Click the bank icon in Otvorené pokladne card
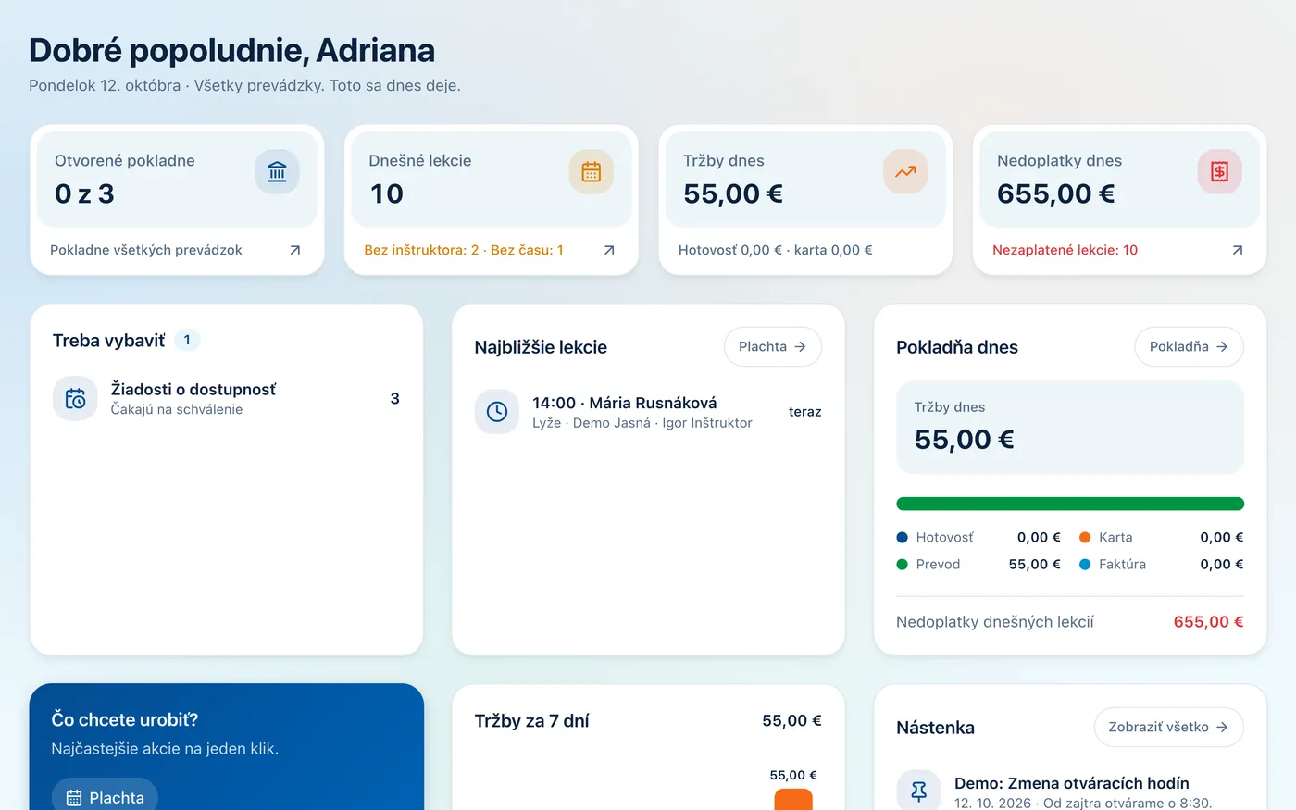The height and width of the screenshot is (810, 1296). click(277, 171)
